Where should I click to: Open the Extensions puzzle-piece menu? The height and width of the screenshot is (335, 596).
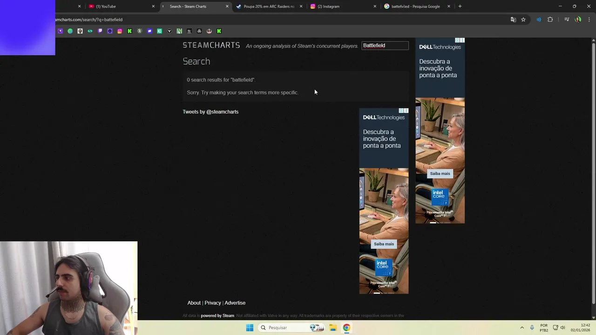pos(550,20)
